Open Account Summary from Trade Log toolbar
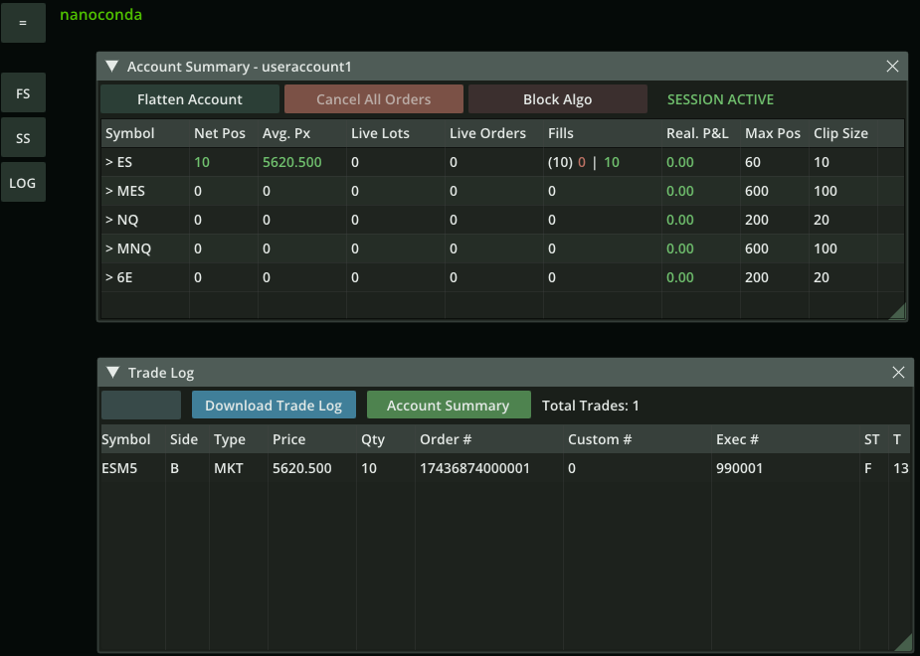This screenshot has height=656, width=920. pyautogui.click(x=448, y=406)
